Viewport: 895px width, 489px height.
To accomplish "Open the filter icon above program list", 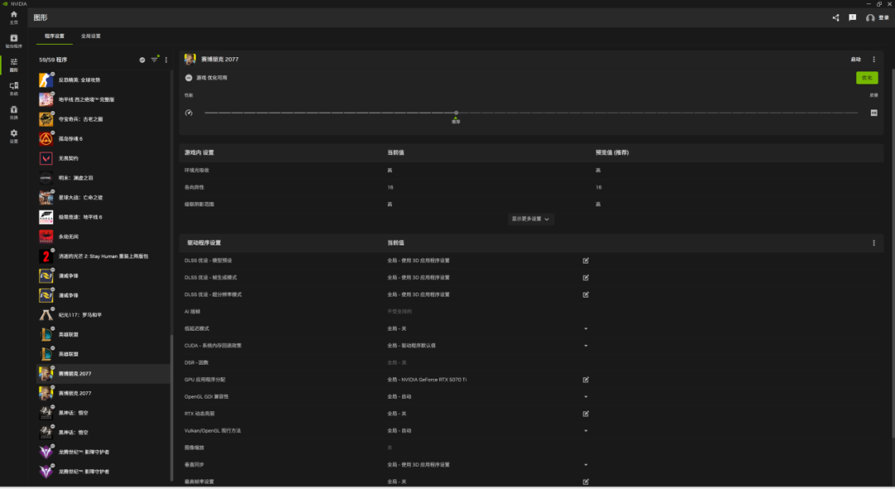I will [x=154, y=60].
